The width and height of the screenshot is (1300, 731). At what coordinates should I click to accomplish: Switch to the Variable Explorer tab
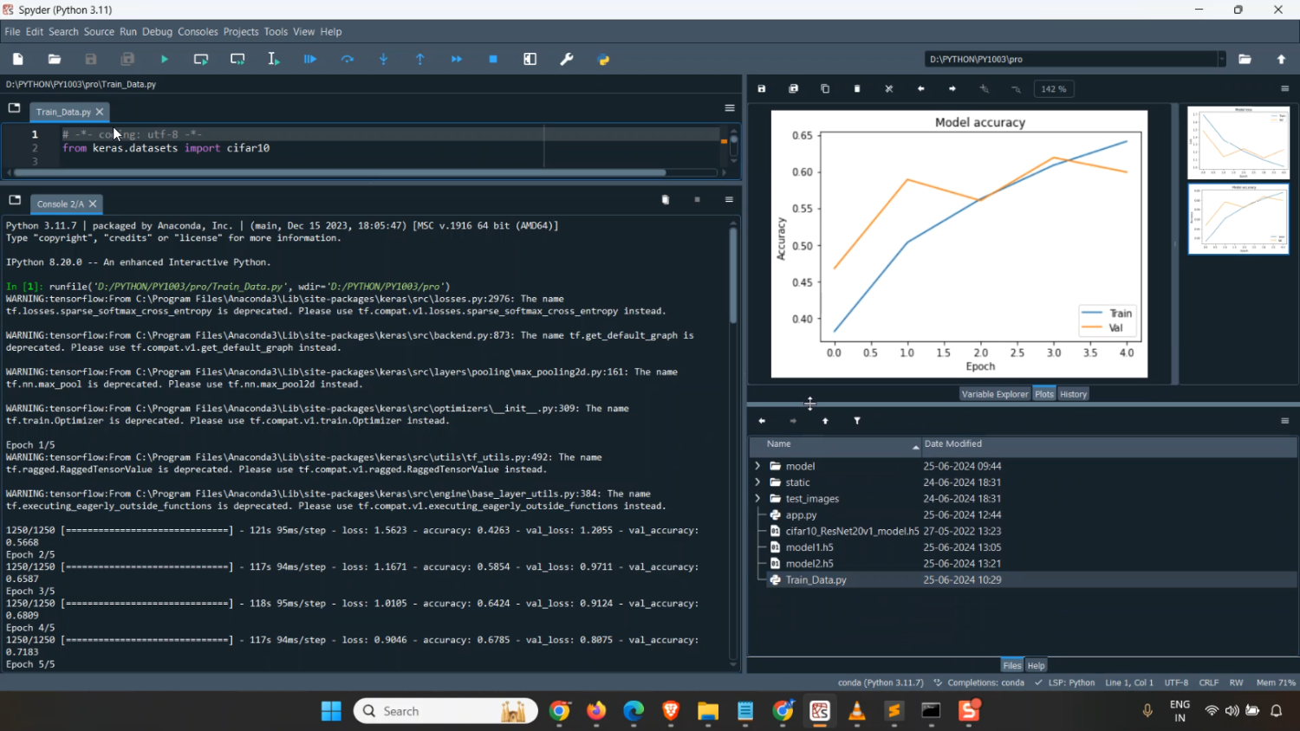[x=994, y=394]
